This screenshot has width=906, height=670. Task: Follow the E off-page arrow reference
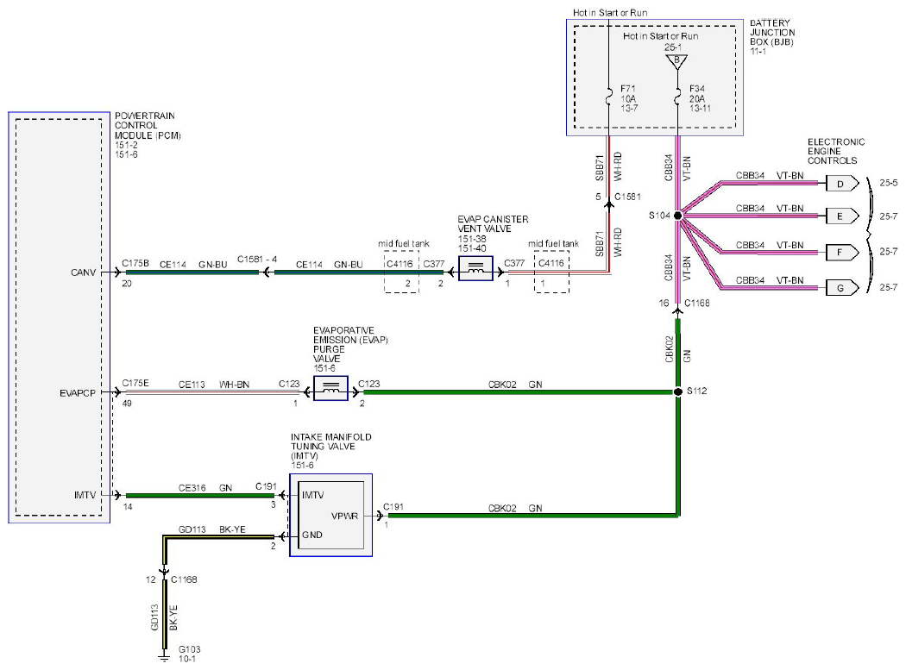pos(842,216)
